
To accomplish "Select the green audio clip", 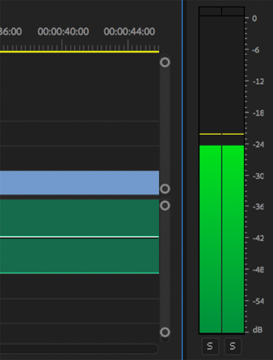I will (x=79, y=255).
